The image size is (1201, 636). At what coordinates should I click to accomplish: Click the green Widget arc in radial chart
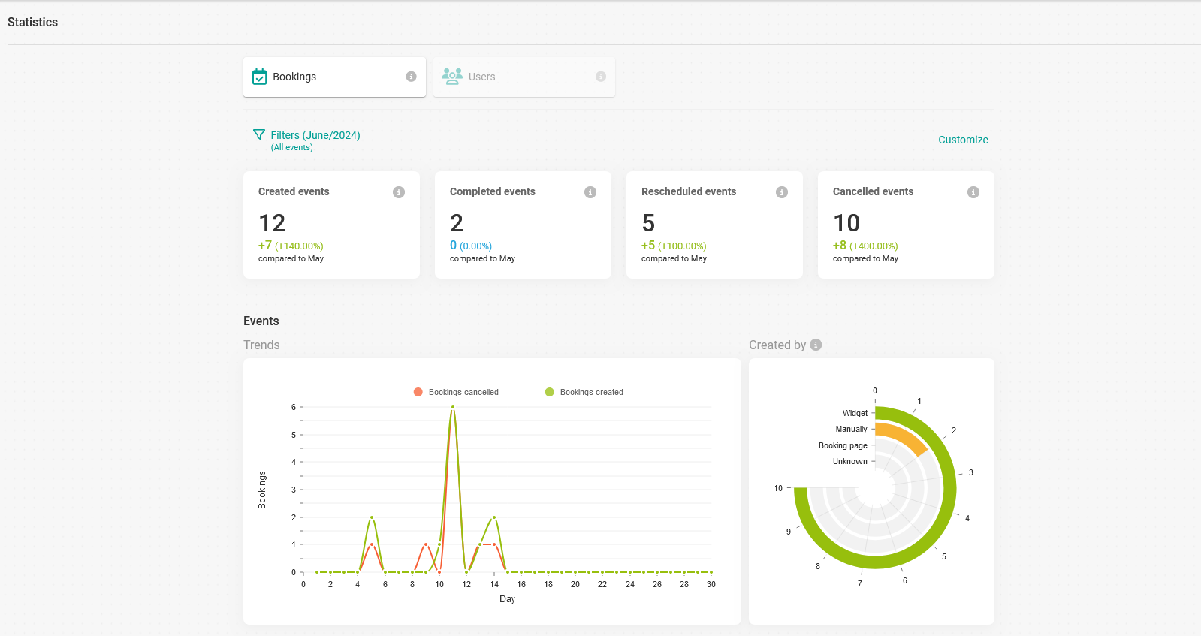tap(949, 488)
